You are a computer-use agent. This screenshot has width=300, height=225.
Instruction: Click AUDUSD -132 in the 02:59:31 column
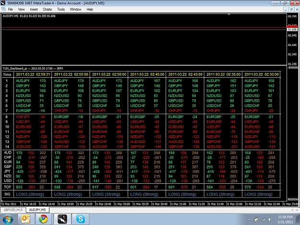click(x=31, y=147)
